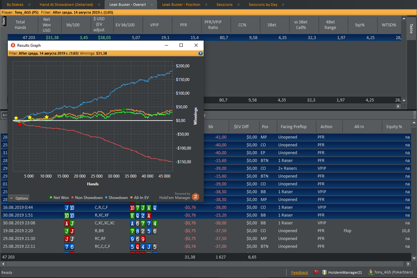Click the stats grid scroll down arrow

click(x=404, y=100)
